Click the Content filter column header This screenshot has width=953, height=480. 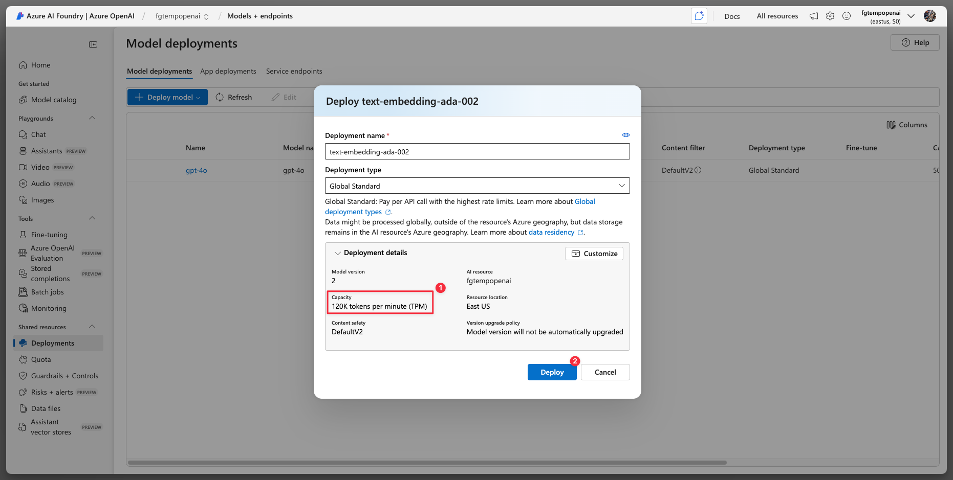pyautogui.click(x=683, y=148)
